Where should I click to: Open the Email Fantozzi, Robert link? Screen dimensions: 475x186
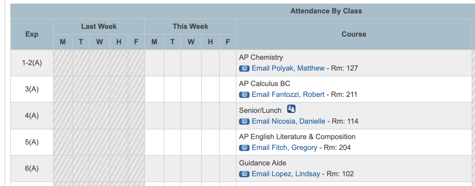288,95
